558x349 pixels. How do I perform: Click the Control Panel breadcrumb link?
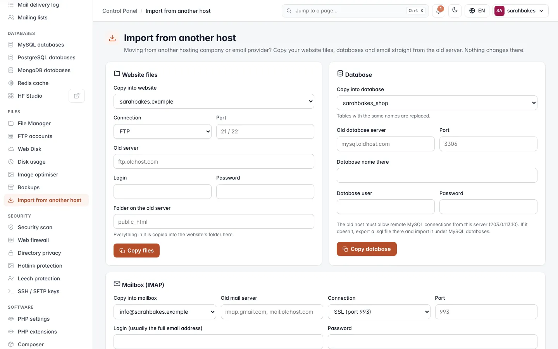coord(120,11)
